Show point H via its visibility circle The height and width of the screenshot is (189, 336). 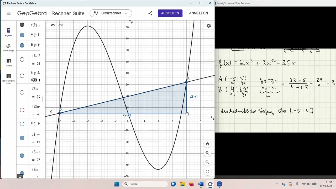click(22, 124)
